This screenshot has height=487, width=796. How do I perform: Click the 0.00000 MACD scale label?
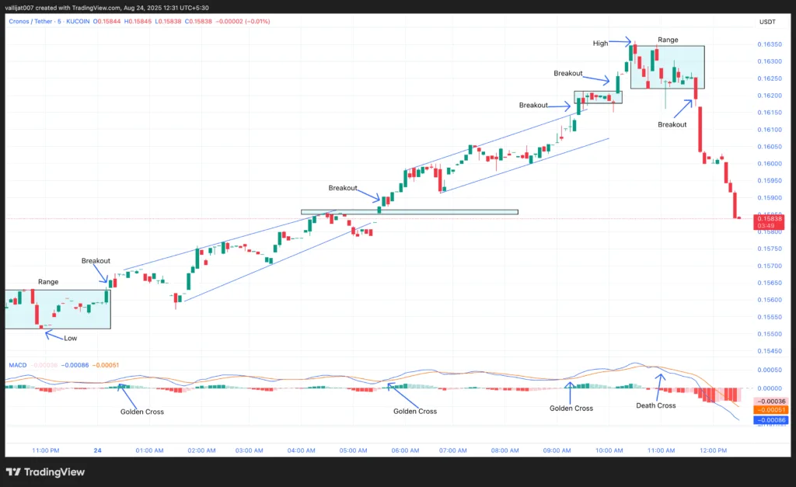tap(769, 388)
